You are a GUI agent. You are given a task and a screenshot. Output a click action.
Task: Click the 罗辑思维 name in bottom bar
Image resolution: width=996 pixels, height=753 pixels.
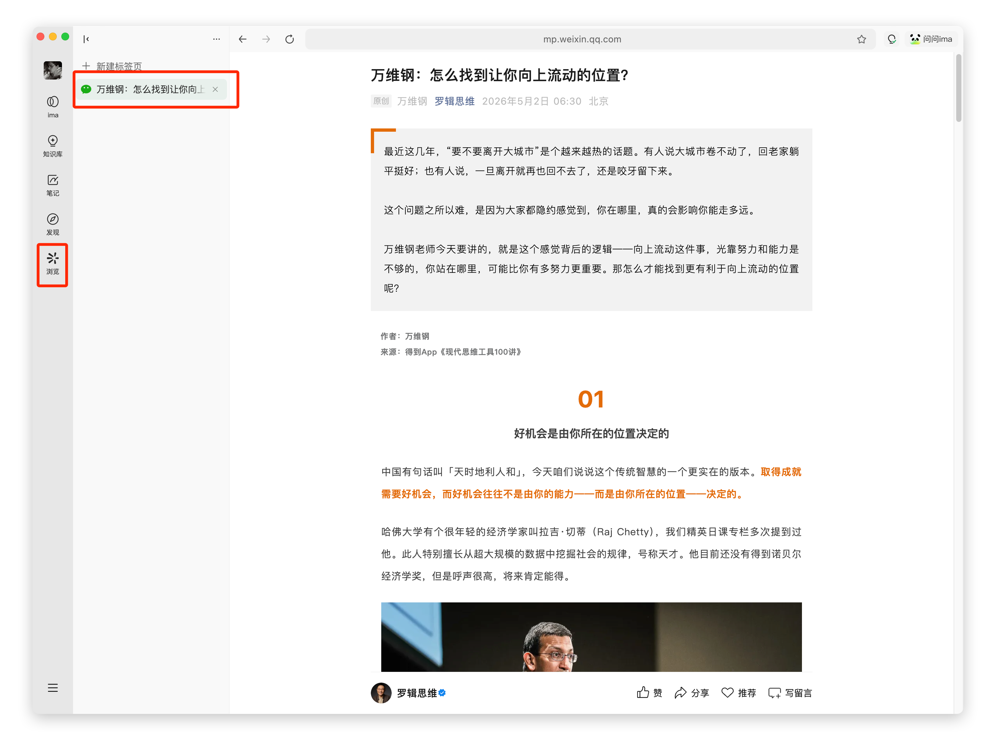(x=417, y=693)
